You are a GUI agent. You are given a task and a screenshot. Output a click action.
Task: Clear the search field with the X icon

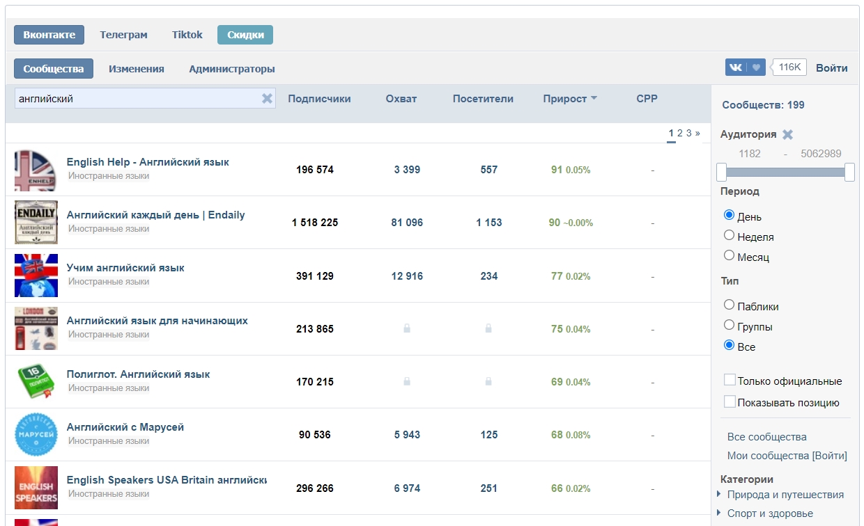click(267, 99)
